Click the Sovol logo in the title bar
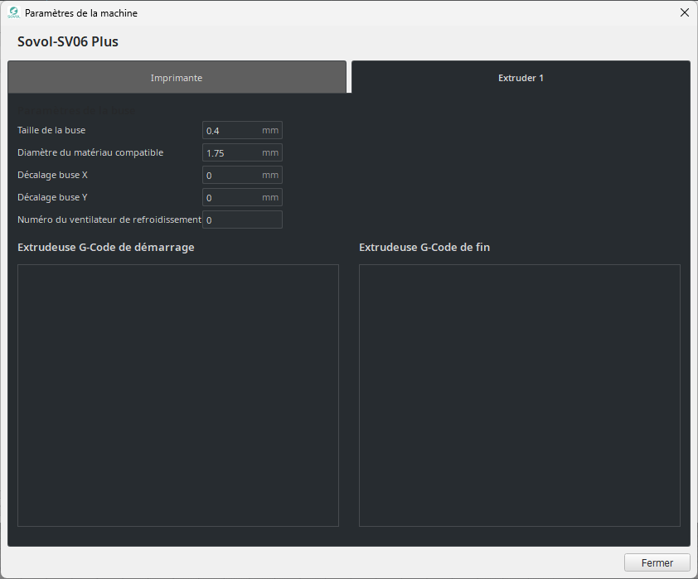 [x=14, y=13]
